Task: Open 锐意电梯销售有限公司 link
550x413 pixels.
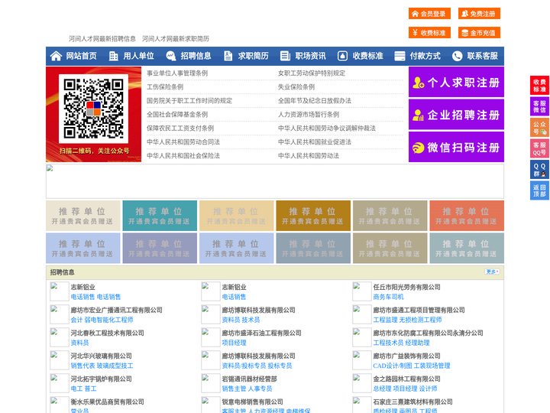Action: [252, 402]
